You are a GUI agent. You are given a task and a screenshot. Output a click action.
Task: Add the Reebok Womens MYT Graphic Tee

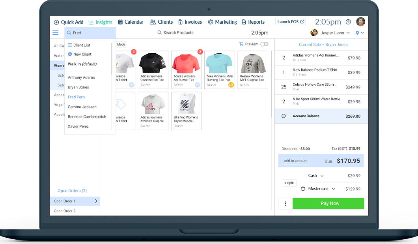pos(253,70)
